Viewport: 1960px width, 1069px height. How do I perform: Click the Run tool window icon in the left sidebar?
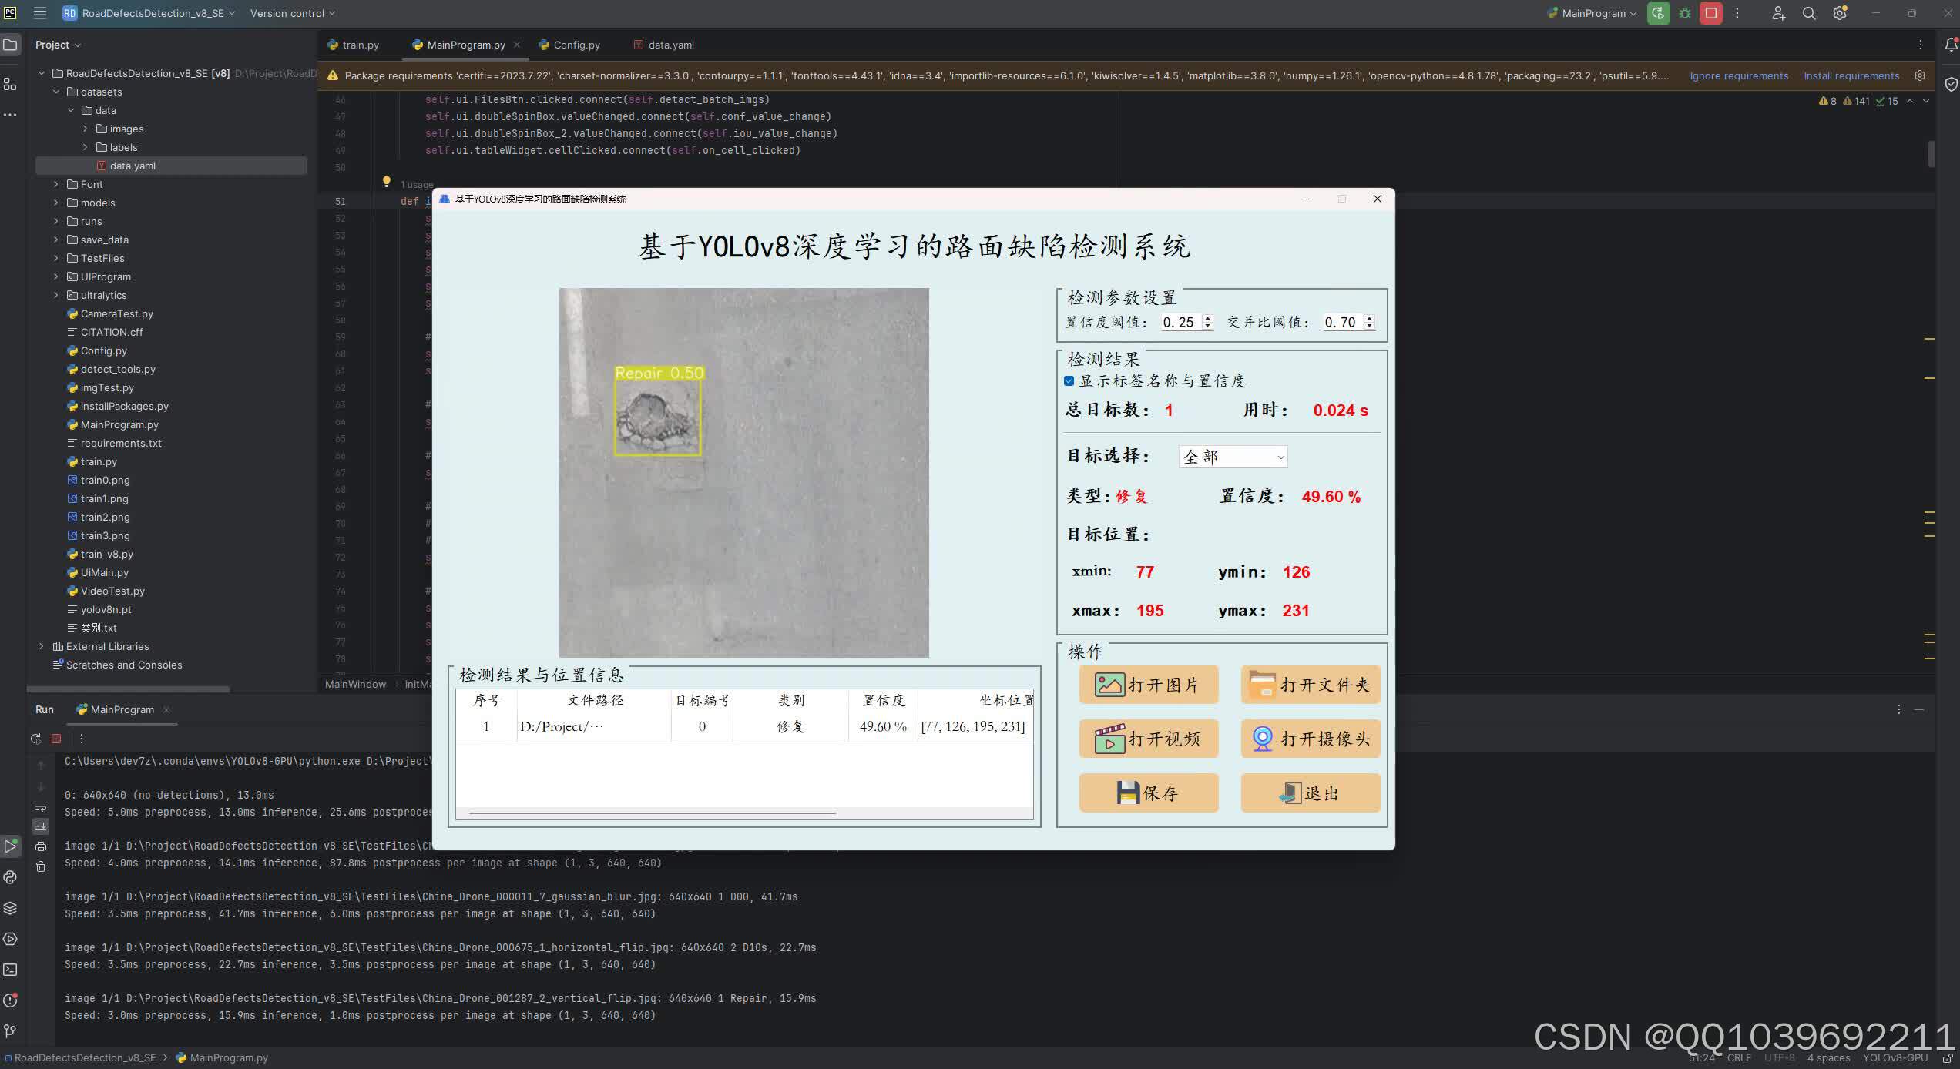(10, 846)
